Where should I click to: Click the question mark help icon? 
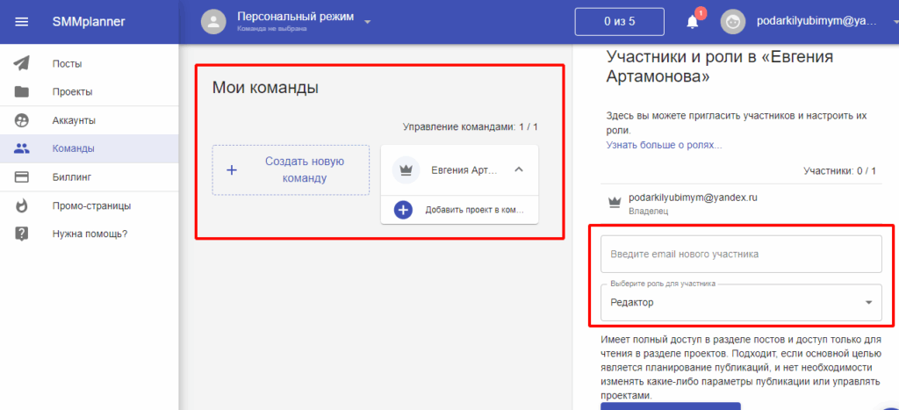tap(21, 234)
